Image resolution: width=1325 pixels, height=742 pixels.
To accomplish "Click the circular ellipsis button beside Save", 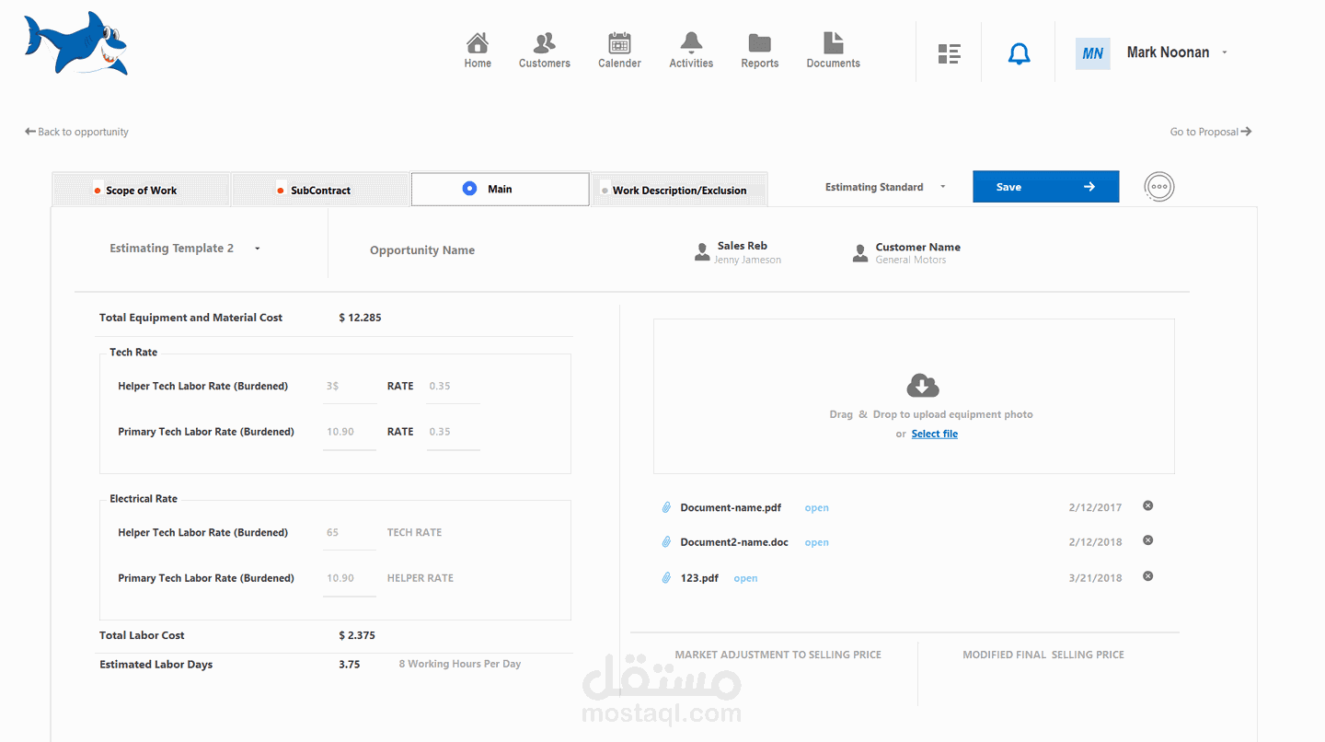I will (x=1158, y=186).
